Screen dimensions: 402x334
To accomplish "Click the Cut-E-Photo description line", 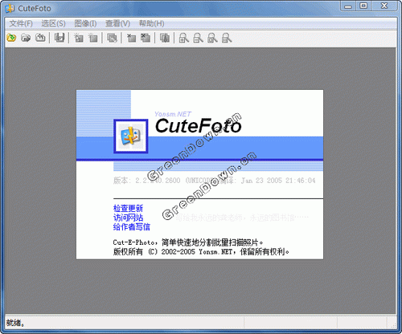I will click(188, 242).
